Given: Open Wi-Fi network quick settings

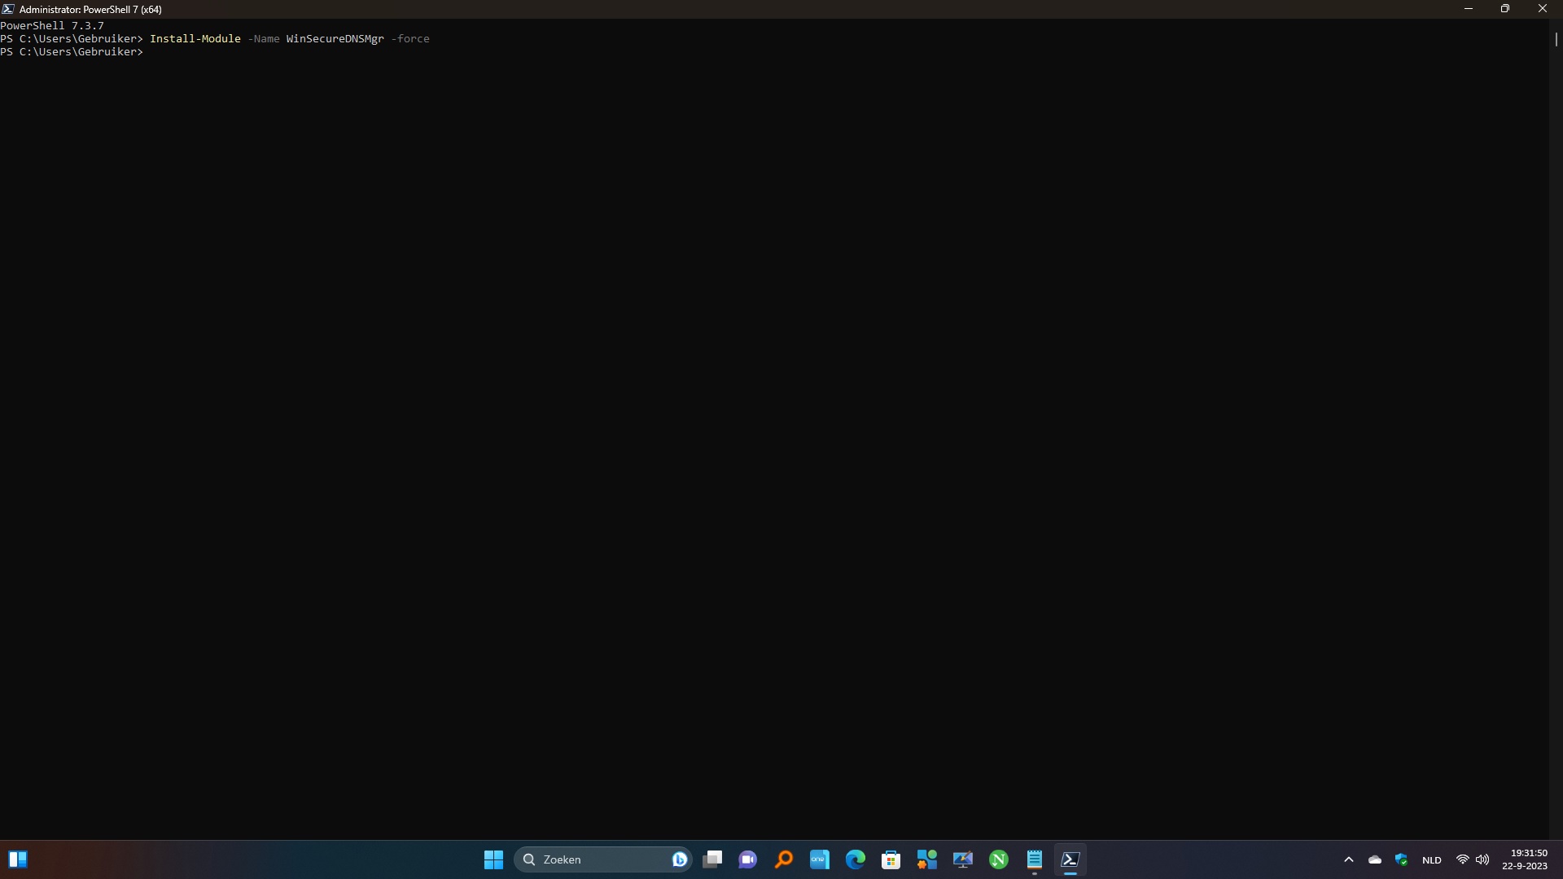Looking at the screenshot, I should click(1463, 859).
